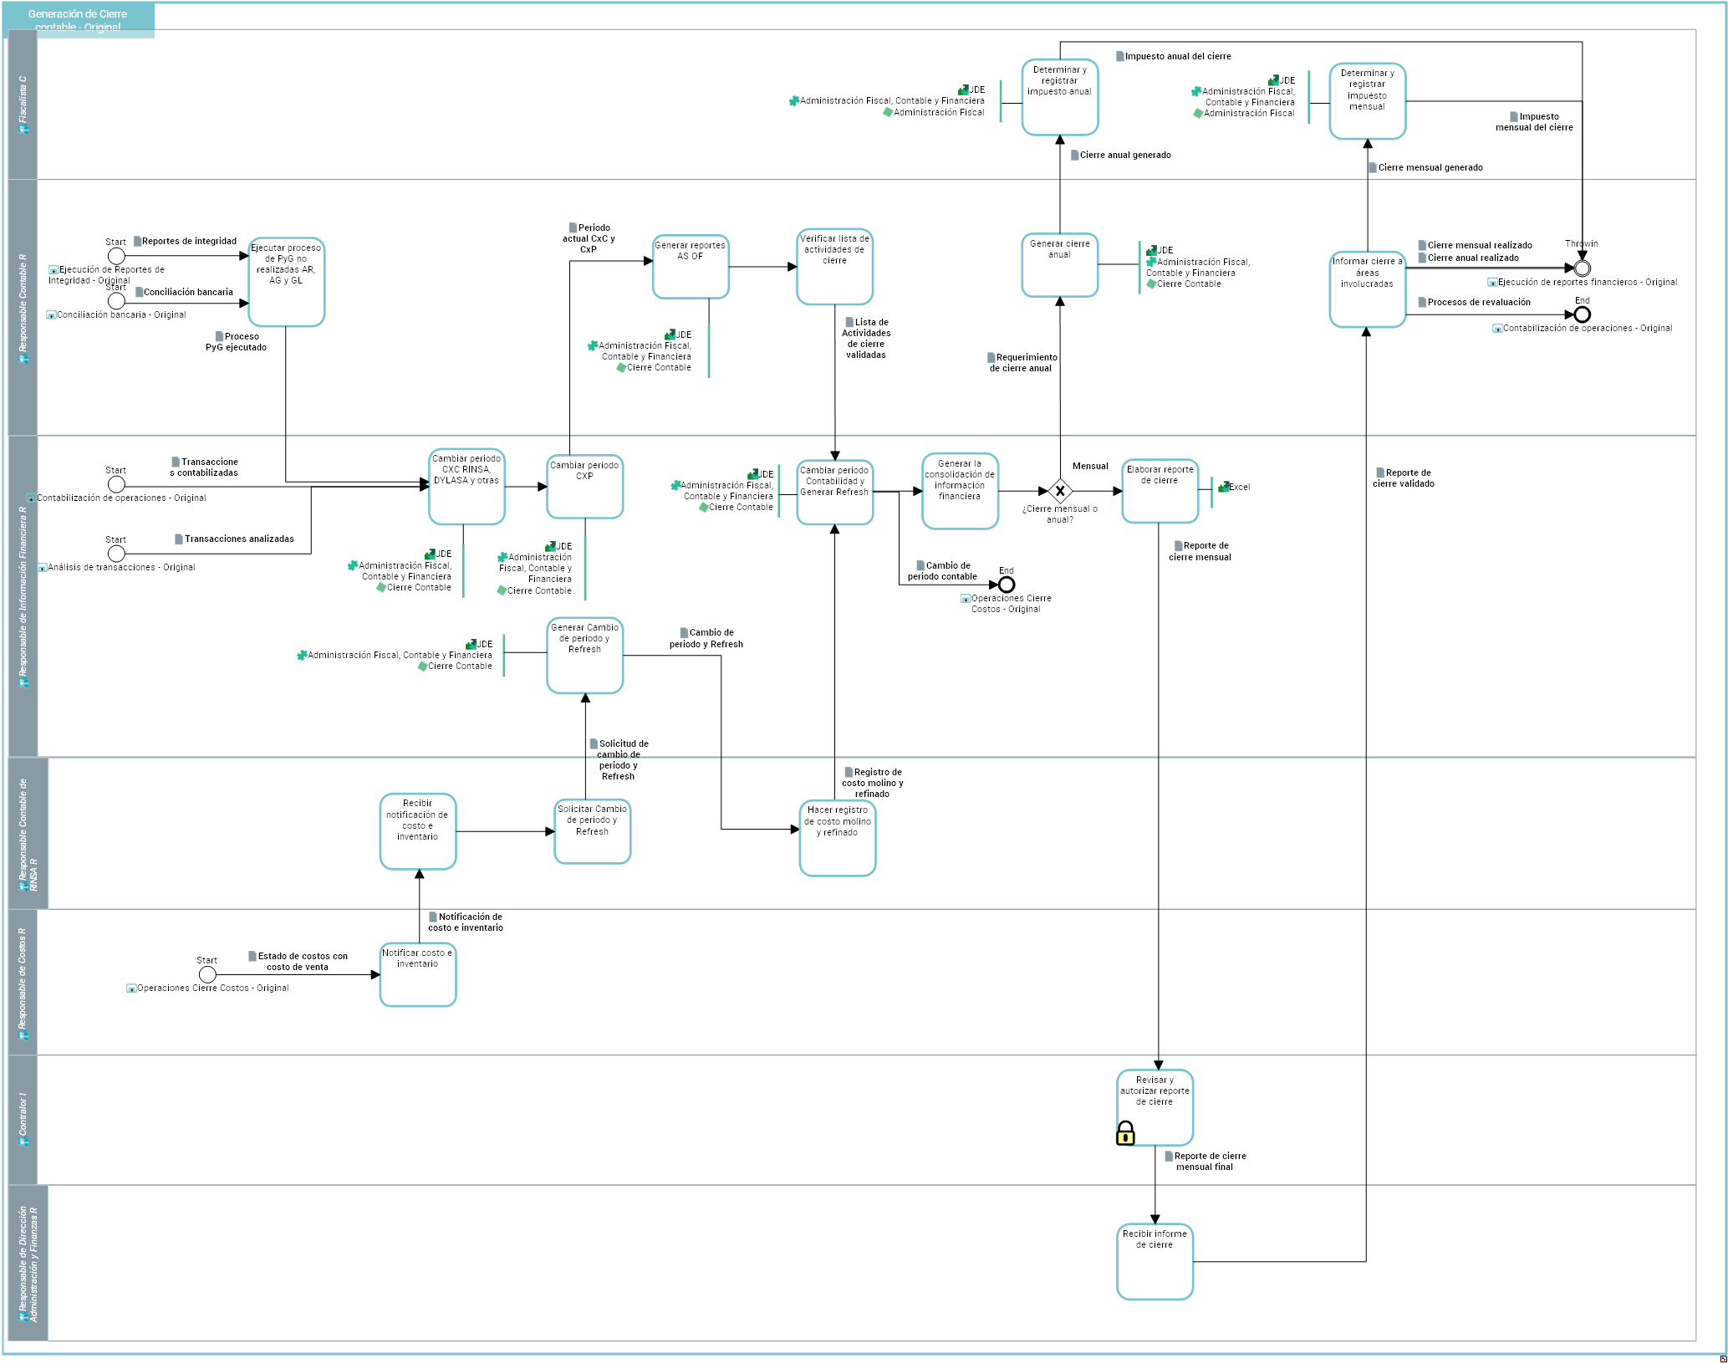Click the Notificación de costo e inventario label
Image resolution: width=1728 pixels, height=1364 pixels.
click(x=466, y=922)
